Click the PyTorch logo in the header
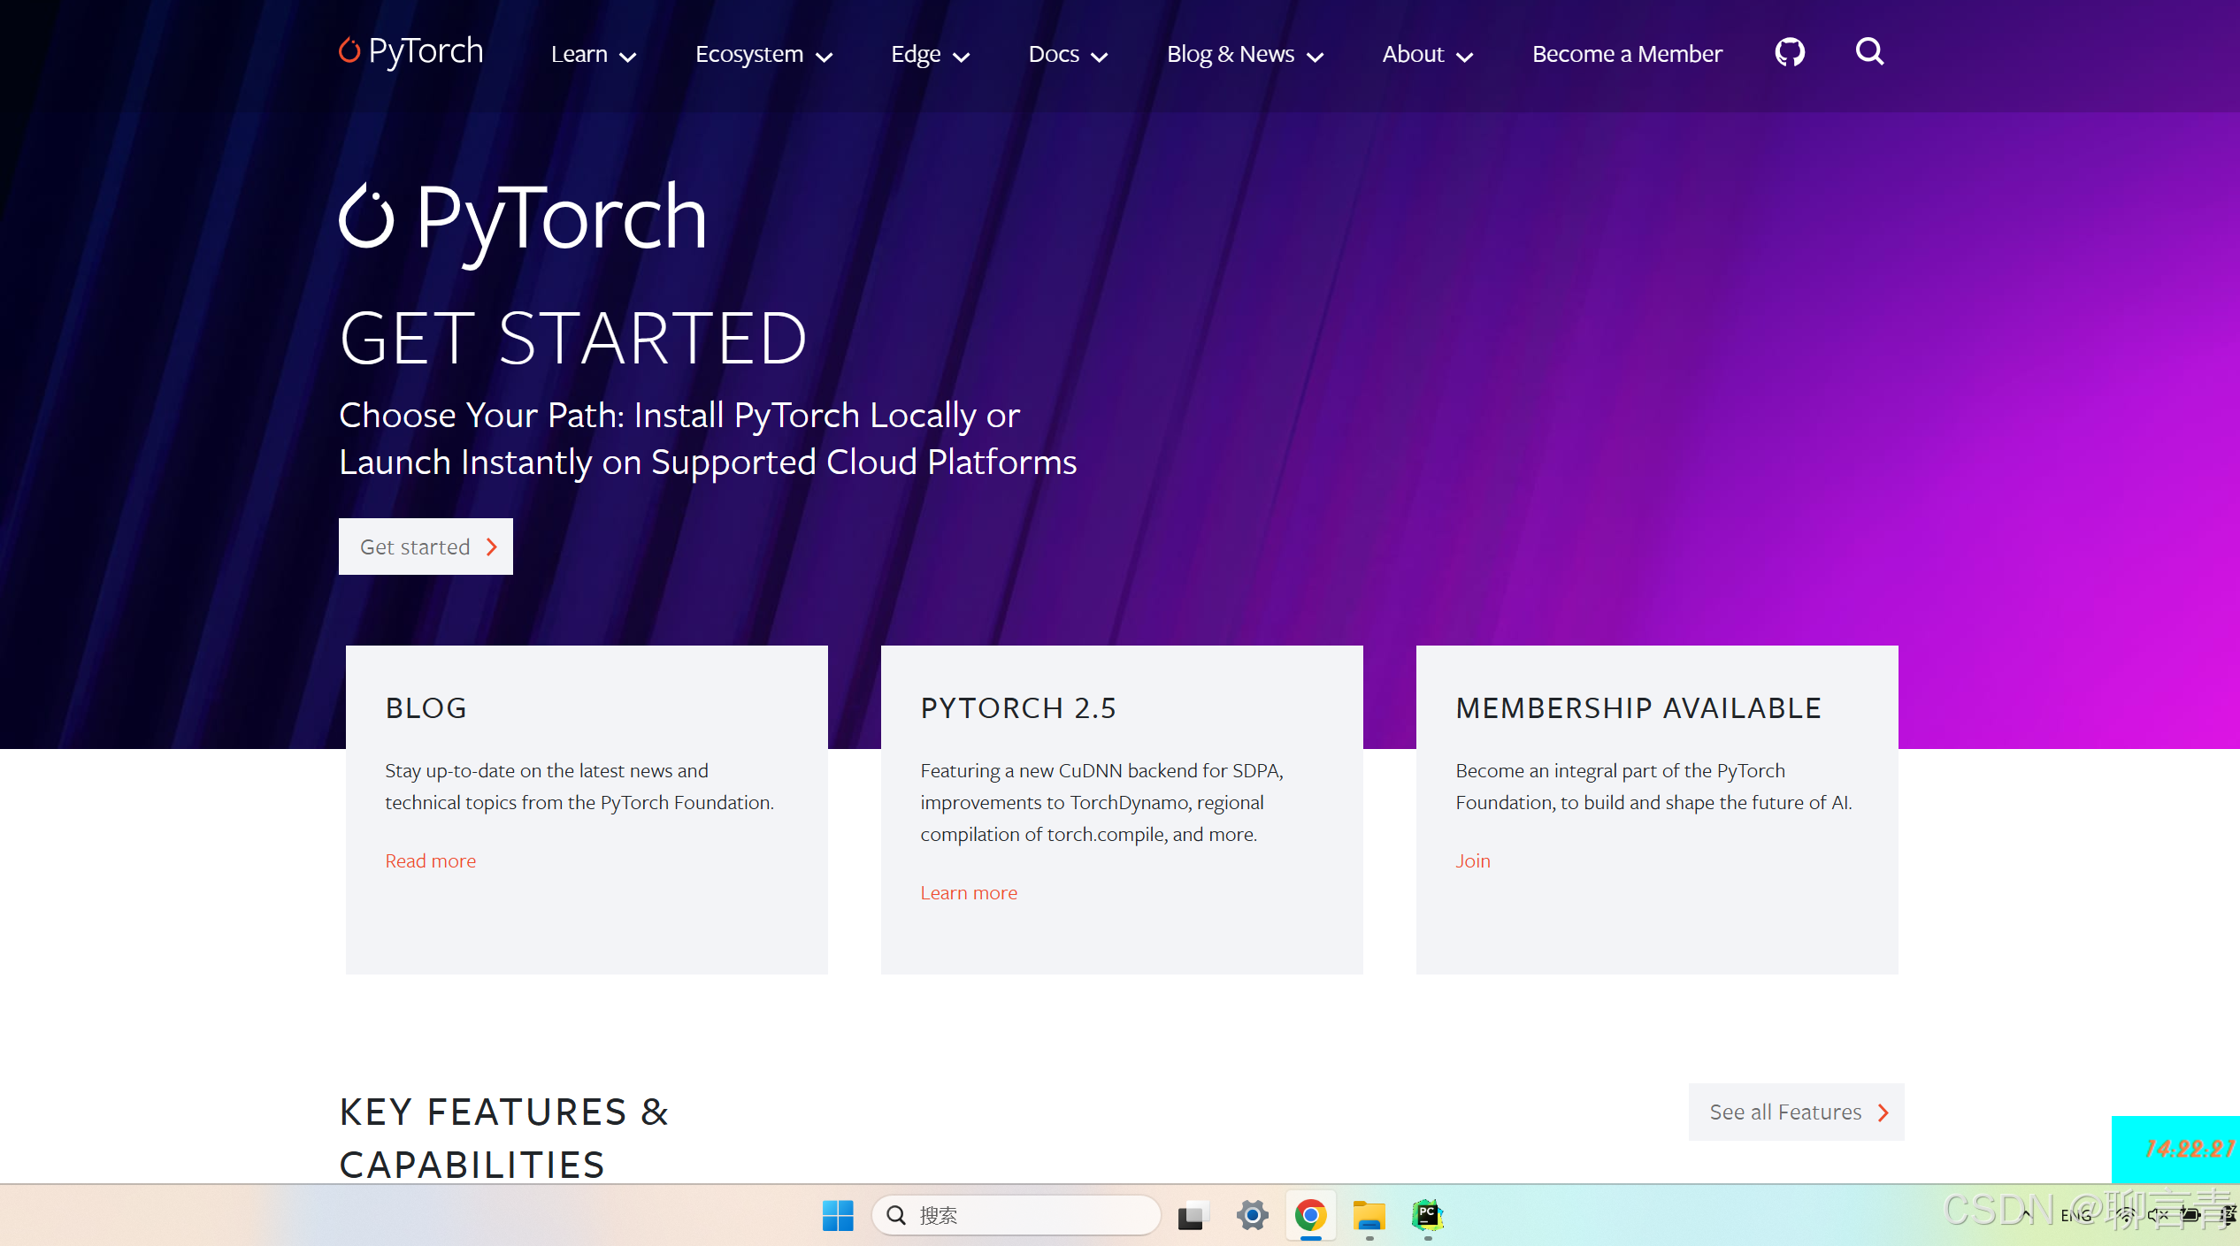Image resolution: width=2240 pixels, height=1246 pixels. (411, 52)
